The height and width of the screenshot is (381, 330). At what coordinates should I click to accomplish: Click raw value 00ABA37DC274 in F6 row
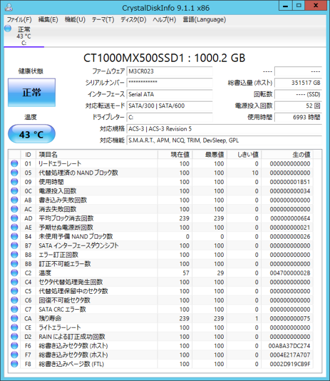289,346
